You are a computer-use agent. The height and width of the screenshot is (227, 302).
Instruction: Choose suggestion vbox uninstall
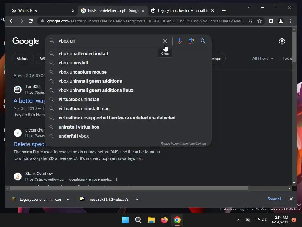pos(128,63)
